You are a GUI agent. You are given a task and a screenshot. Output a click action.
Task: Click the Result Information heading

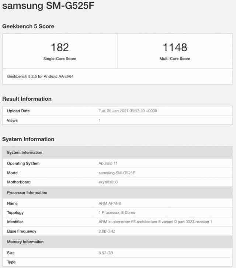click(x=27, y=99)
